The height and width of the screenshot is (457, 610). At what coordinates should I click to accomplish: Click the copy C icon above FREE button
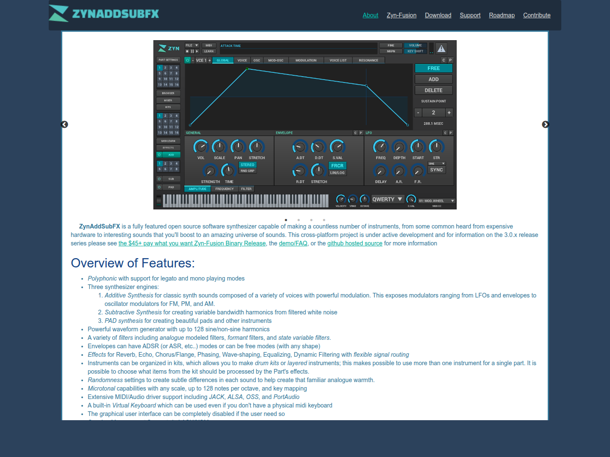pos(444,61)
